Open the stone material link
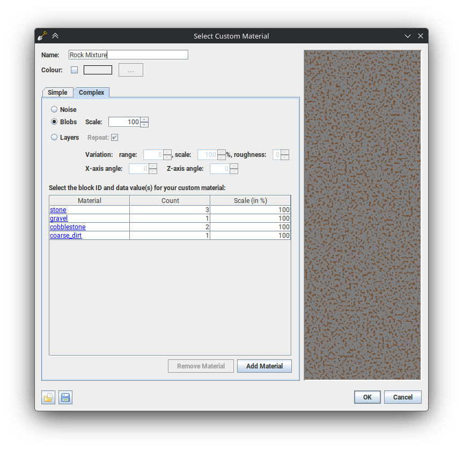This screenshot has height=452, width=463. click(58, 209)
